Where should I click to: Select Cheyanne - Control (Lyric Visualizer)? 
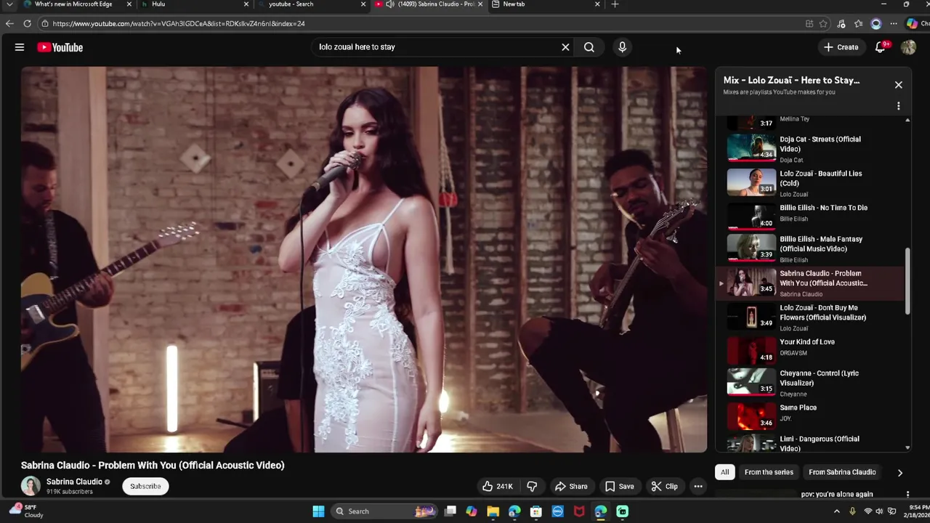[810, 383]
